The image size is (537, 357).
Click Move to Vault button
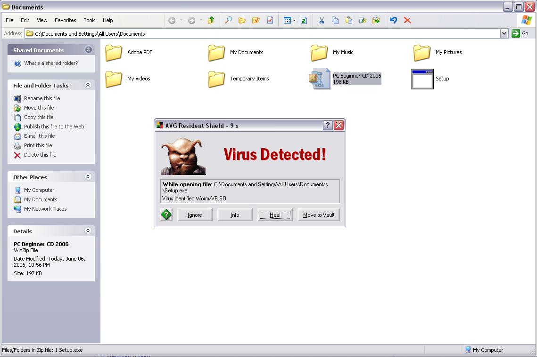click(x=319, y=215)
